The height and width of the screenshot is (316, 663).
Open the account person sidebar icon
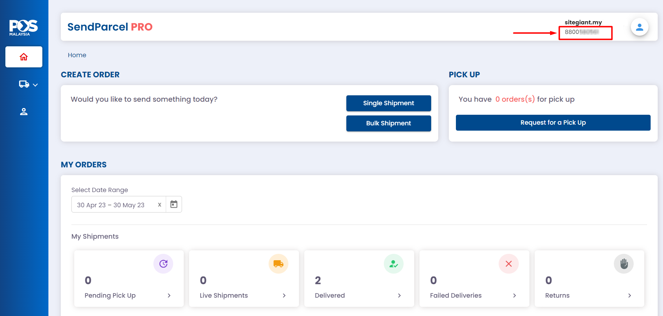coord(24,112)
